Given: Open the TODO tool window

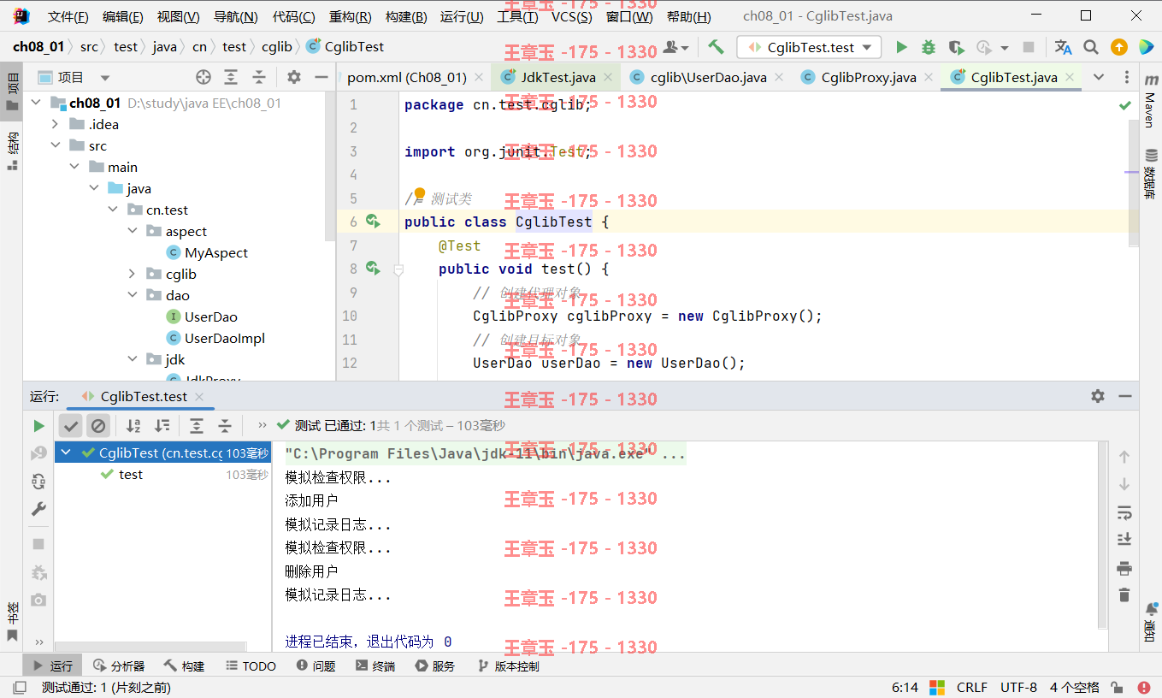Looking at the screenshot, I should (251, 665).
